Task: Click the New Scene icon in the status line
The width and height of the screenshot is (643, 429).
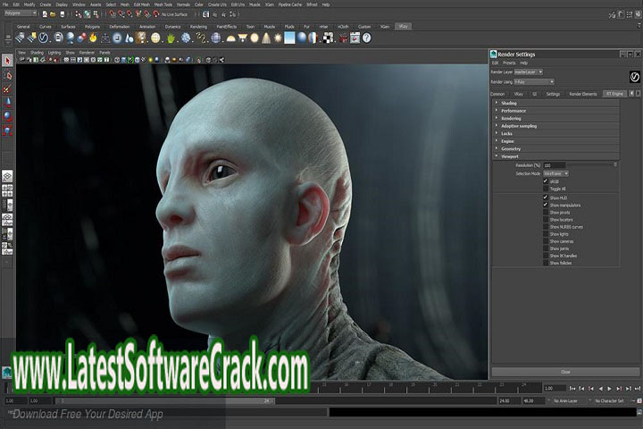Action: tap(45, 14)
